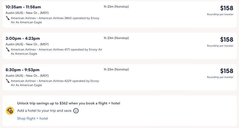239x128 pixels.
Task: Choose the 8:30pm - 9:53pm flight
Action: [x=23, y=70]
